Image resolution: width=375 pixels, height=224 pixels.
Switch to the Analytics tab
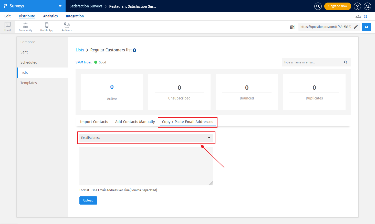point(50,16)
